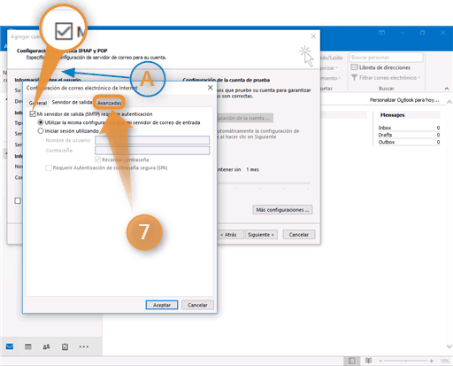
Task: Open Filtrar correo electrónico dropdown
Action: tap(385, 78)
